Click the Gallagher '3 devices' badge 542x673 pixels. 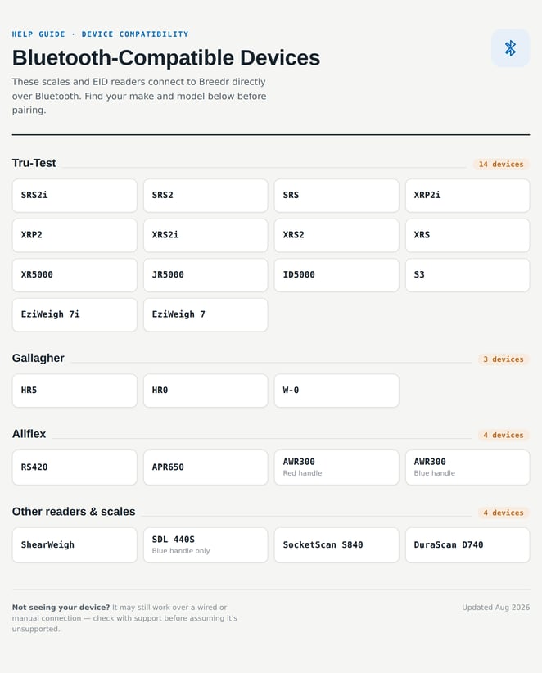504,359
